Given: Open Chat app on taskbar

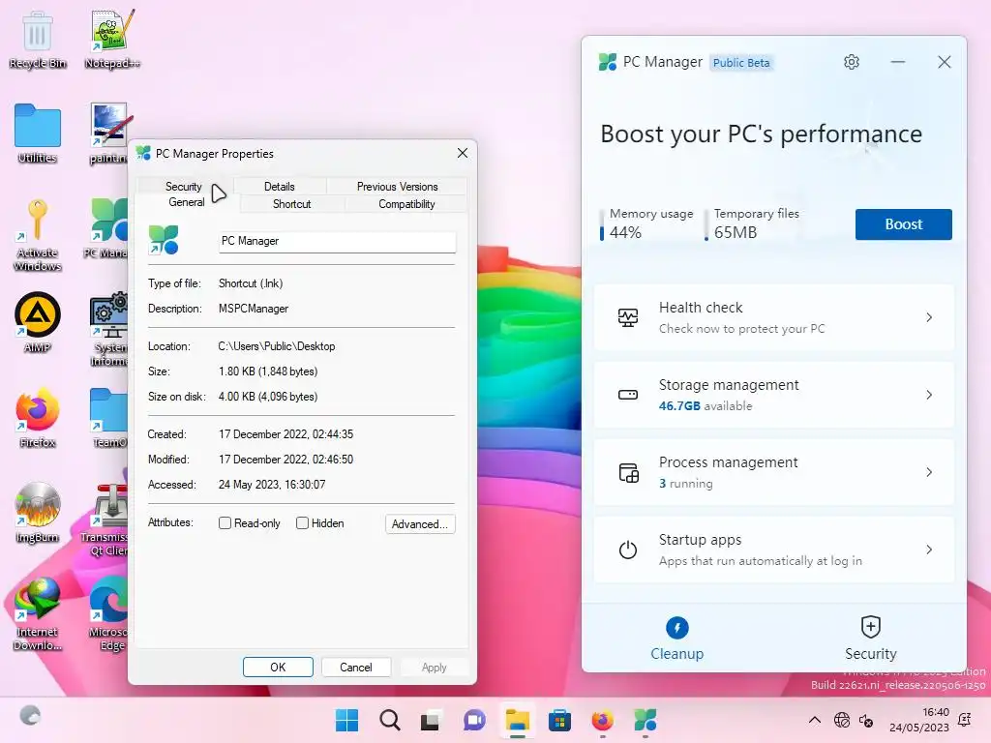Looking at the screenshot, I should pos(474,720).
